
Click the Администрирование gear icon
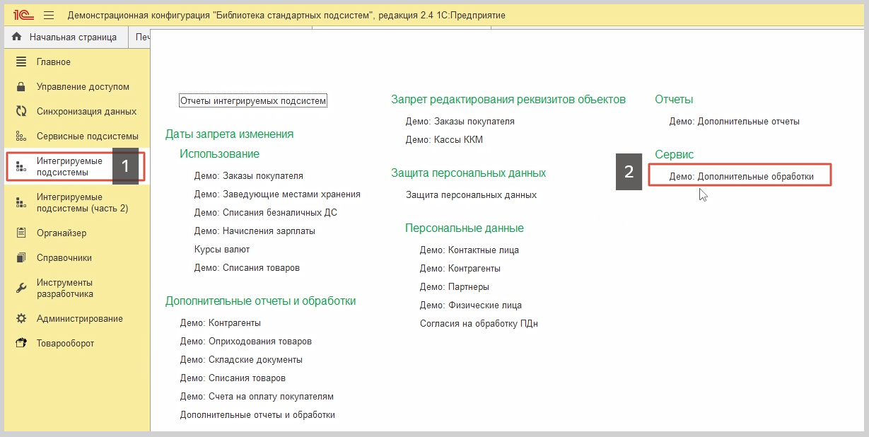21,319
